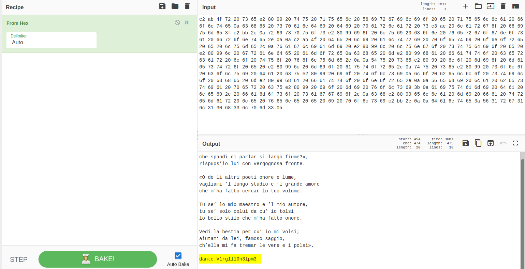Copy raw output to clipboard

[x=478, y=143]
